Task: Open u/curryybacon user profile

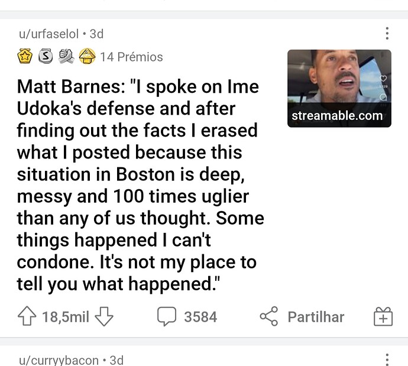Action: point(58,359)
